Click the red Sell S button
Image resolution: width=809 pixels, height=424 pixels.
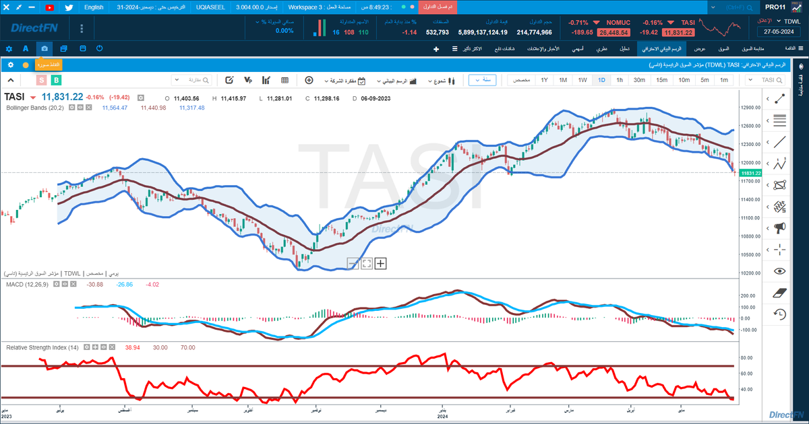[42, 80]
